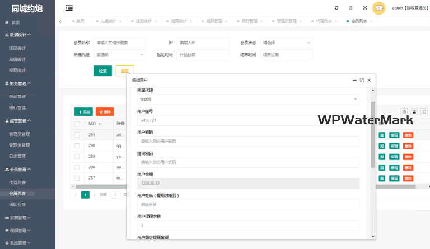Open the 所属代理 dropdown showing test01
Image resolution: width=430 pixels, height=249 pixels.
[248, 100]
